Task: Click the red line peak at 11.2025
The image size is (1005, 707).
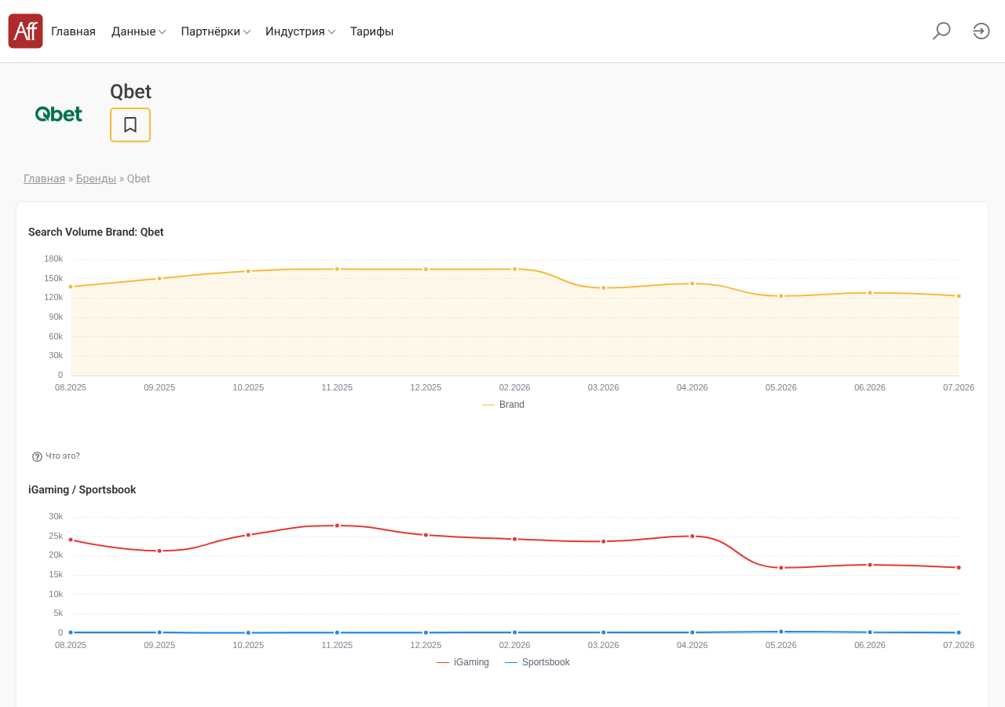Action: pos(337,526)
